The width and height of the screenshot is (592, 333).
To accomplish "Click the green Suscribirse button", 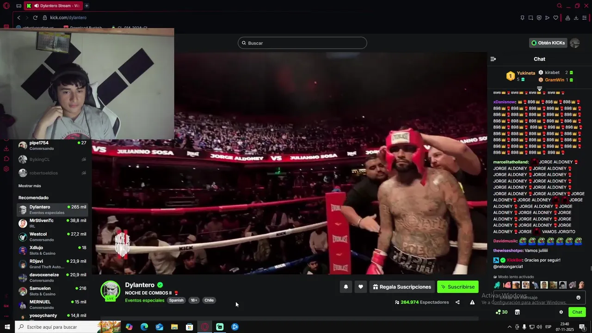I will pyautogui.click(x=458, y=287).
